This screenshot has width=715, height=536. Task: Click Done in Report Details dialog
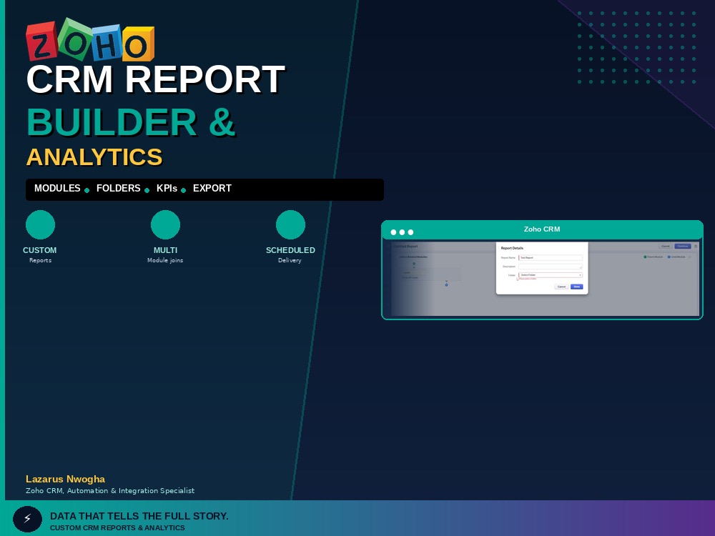577,287
